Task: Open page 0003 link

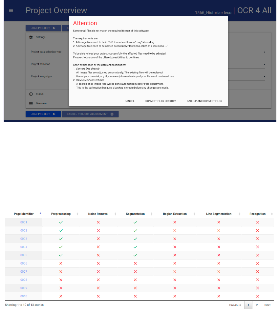Action: [24, 239]
